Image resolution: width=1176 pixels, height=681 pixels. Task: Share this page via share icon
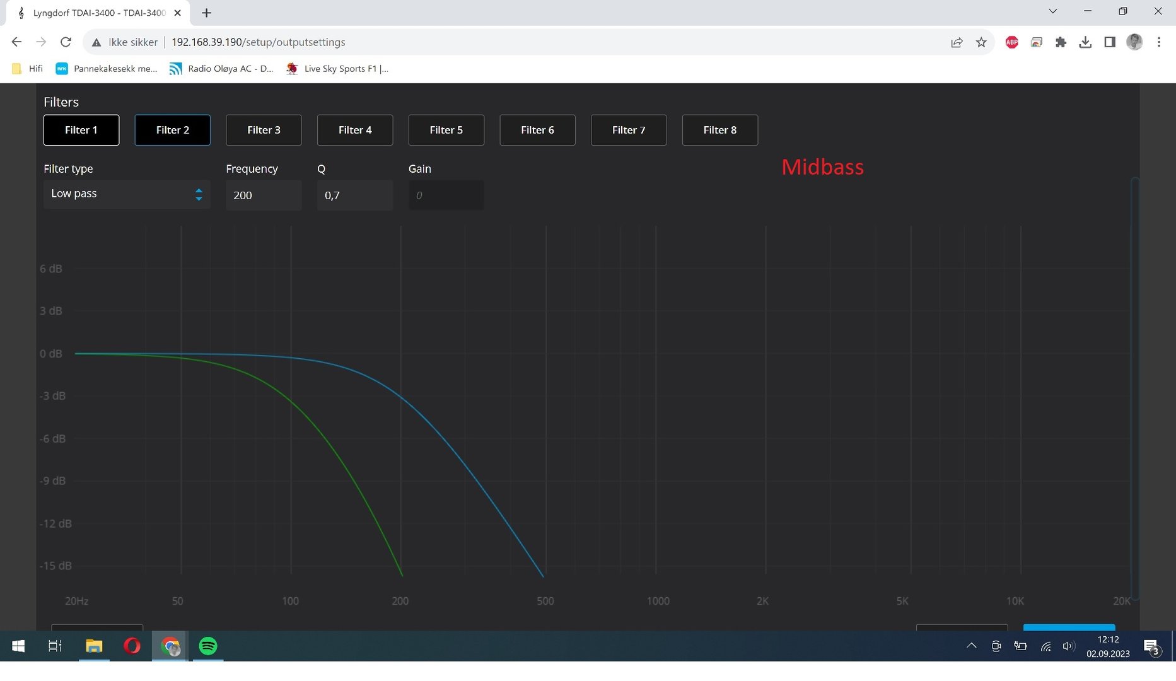pos(957,42)
